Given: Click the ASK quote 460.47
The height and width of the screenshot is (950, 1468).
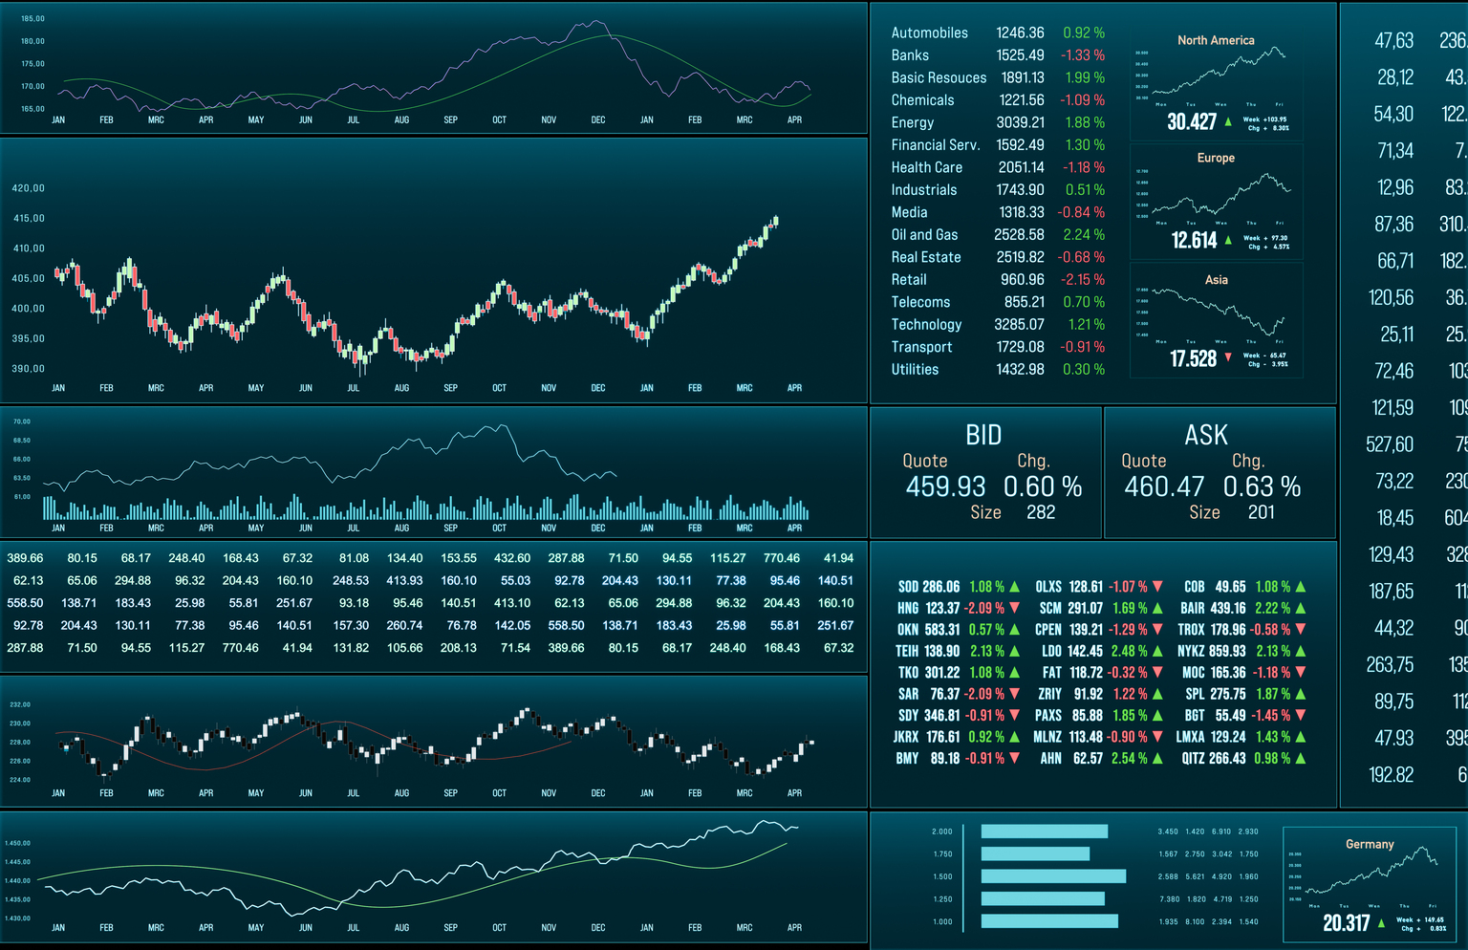Looking at the screenshot, I should click(1164, 486).
